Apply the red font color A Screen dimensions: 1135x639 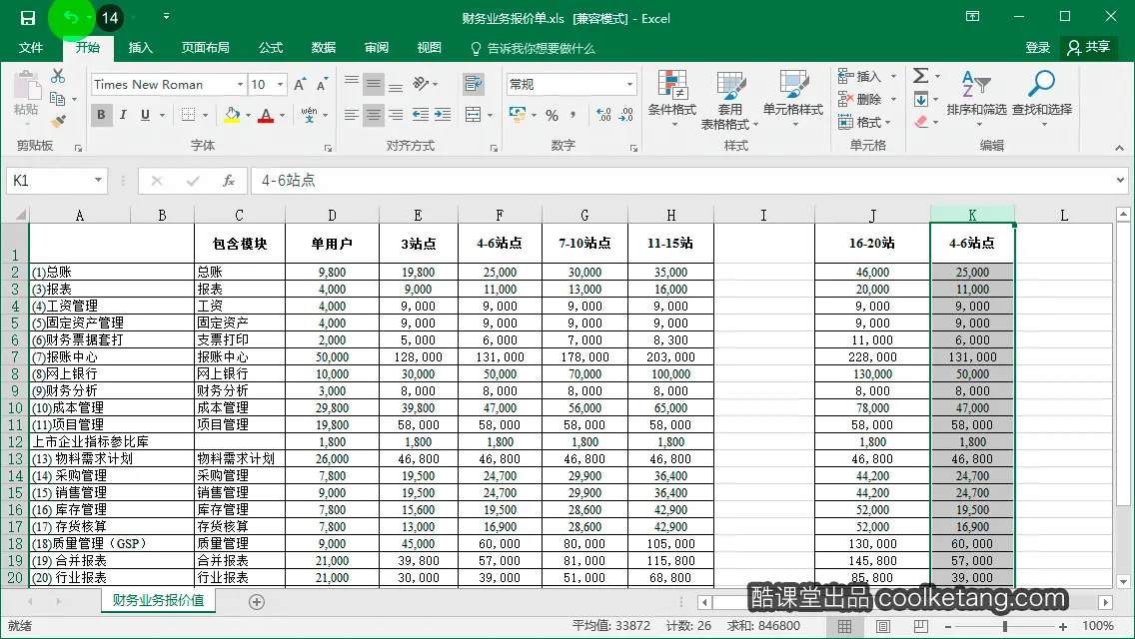[266, 115]
